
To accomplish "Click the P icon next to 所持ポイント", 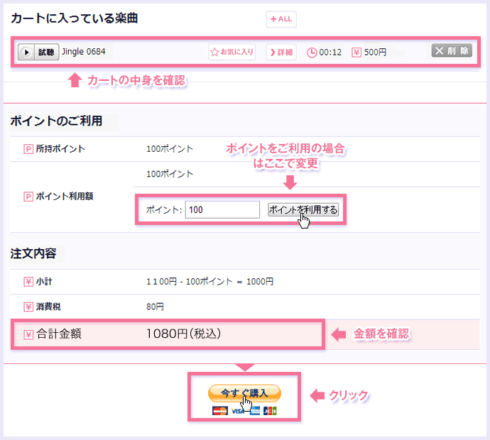I will pos(28,149).
